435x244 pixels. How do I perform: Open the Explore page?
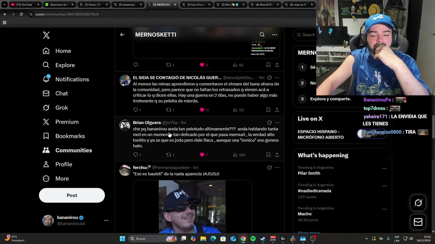tap(58, 65)
